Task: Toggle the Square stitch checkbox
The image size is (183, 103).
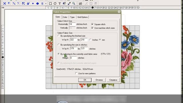Action: (92, 24)
